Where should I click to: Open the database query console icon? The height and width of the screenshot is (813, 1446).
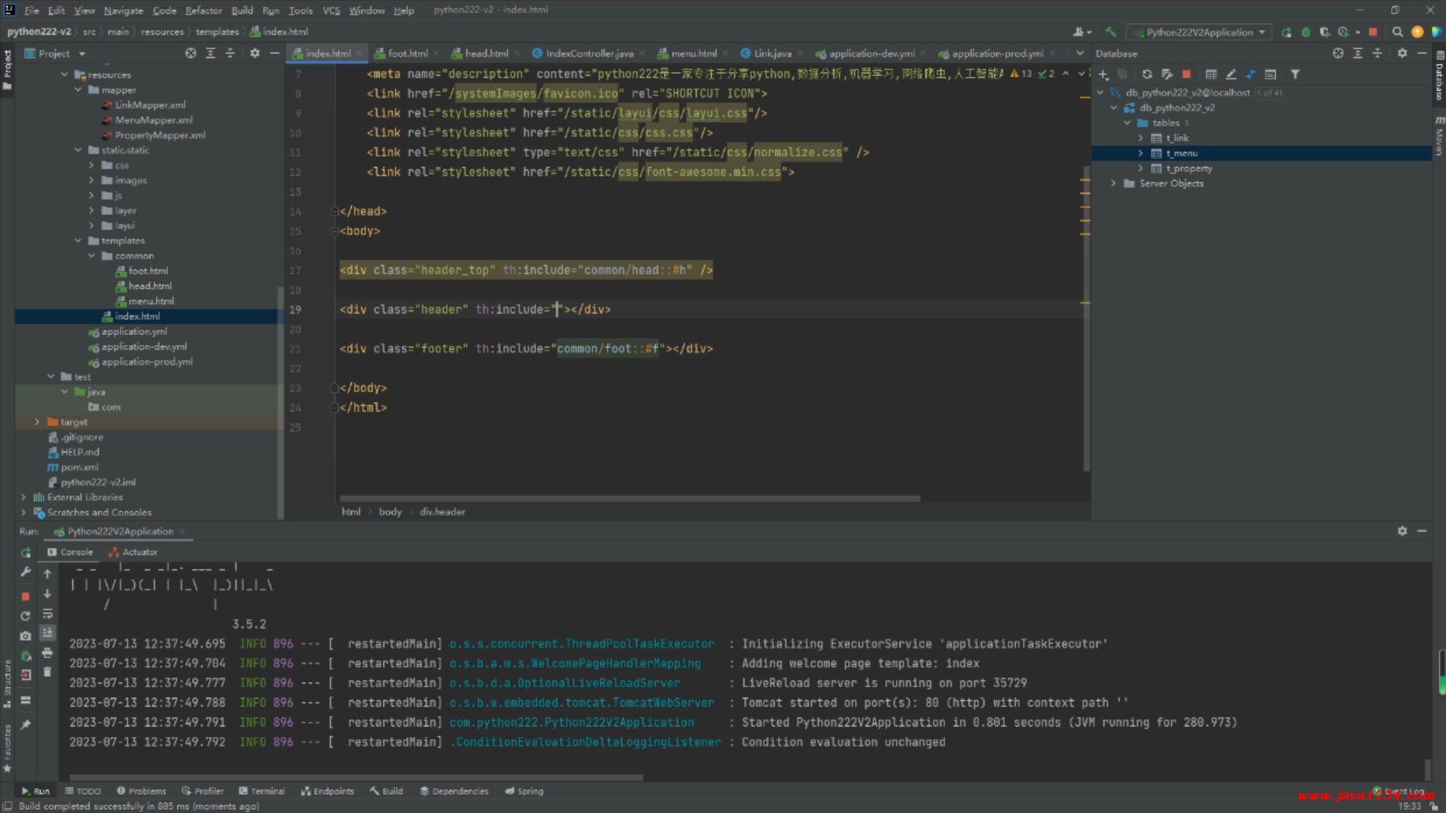(x=1270, y=75)
